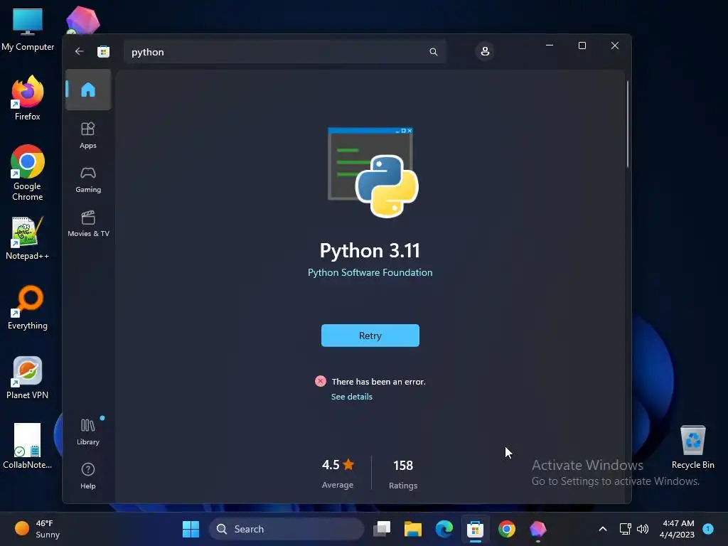
Task: Open the weather widget showing 46°F Sunny
Action: tap(37, 529)
